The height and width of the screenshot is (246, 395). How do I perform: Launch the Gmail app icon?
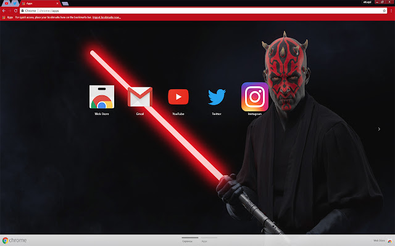click(140, 97)
